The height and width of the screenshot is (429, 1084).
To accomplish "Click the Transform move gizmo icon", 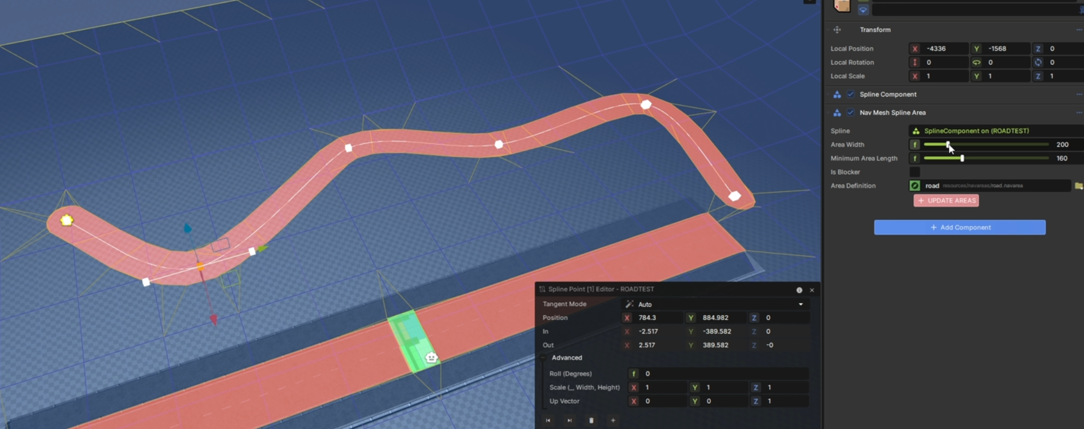I will [x=837, y=30].
